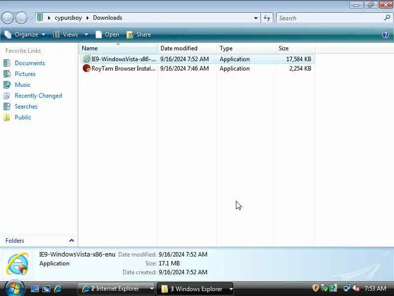This screenshot has height=296, width=394.
Task: Expand the Folders pane chevron
Action: (71, 241)
